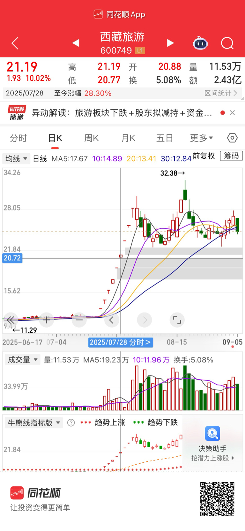Open 区间统计 range statistics
The image size is (245, 531).
click(221, 93)
